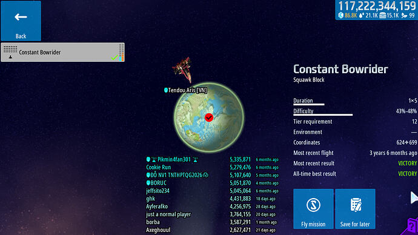Click the trophy icon after Pikmin4fan301
418x235 pixels.
point(196,160)
